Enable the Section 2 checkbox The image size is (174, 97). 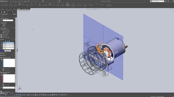coord(1,53)
